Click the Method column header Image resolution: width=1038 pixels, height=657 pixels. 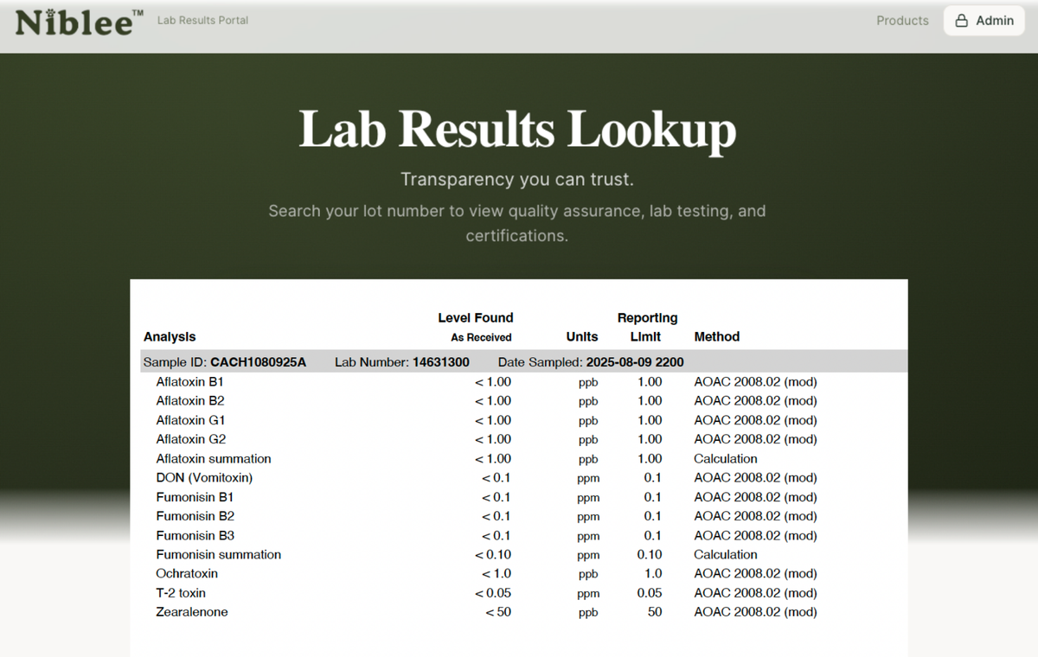(x=716, y=337)
